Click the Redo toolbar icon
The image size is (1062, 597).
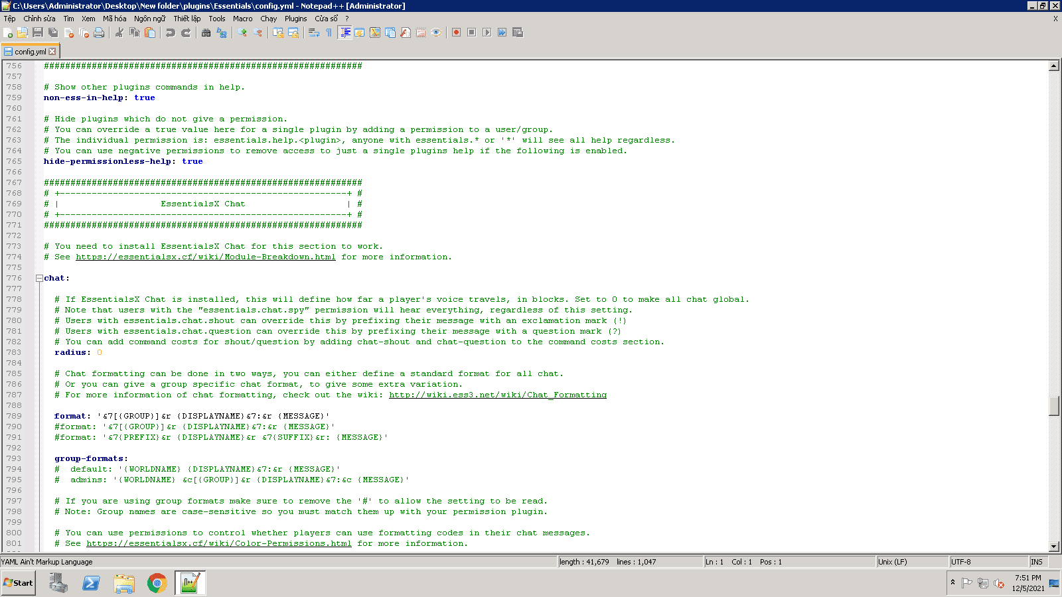(x=186, y=33)
